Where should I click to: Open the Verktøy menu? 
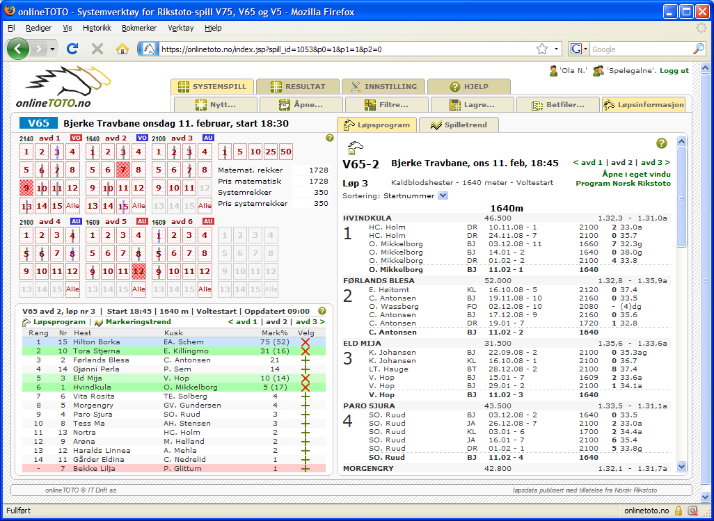[181, 28]
